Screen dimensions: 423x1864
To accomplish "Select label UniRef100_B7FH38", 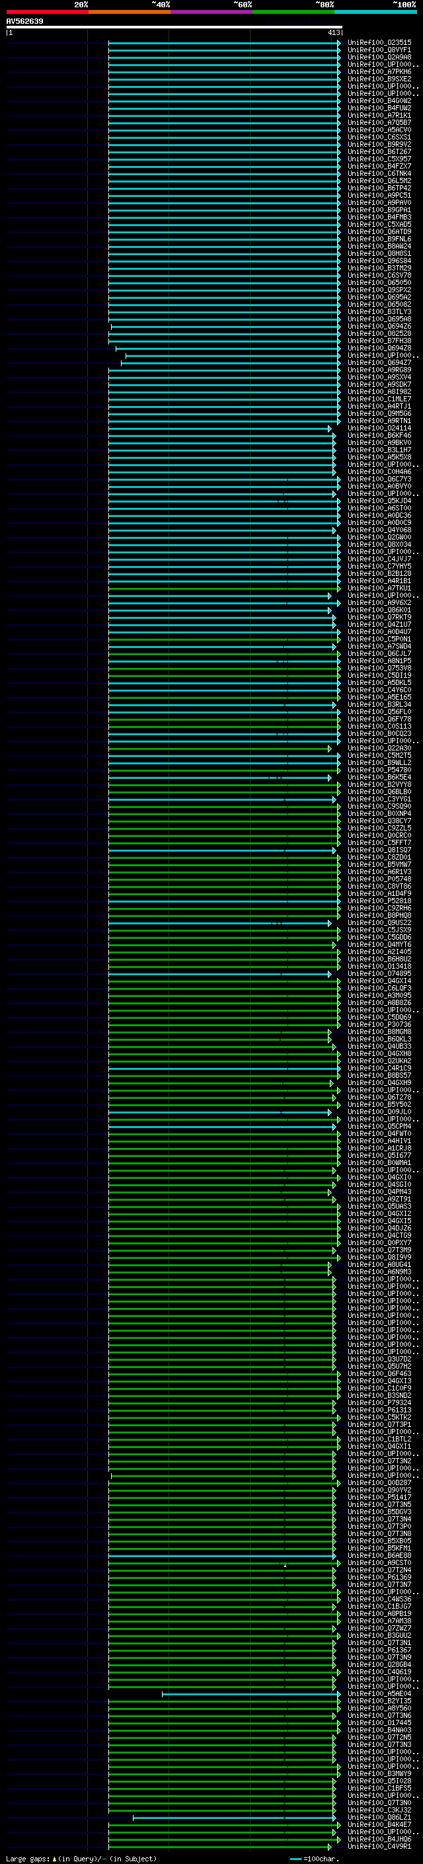I will (379, 341).
